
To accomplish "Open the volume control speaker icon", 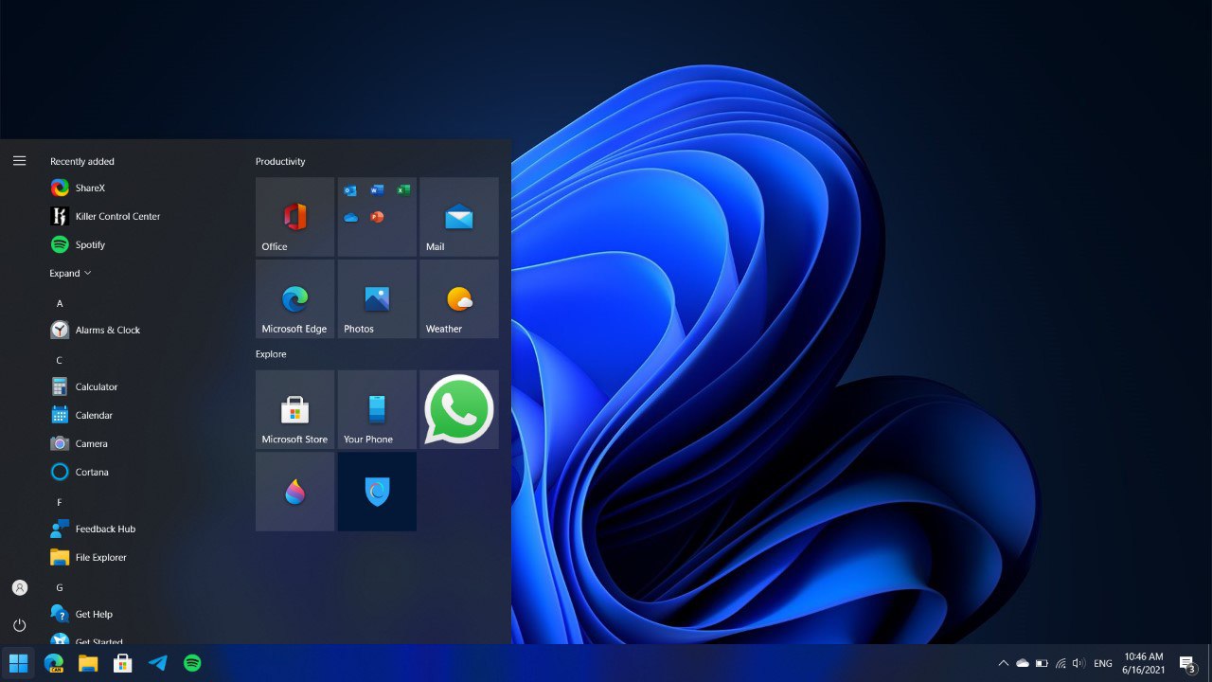I will [x=1078, y=663].
